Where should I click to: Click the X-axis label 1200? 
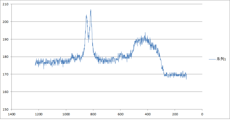[39, 114]
